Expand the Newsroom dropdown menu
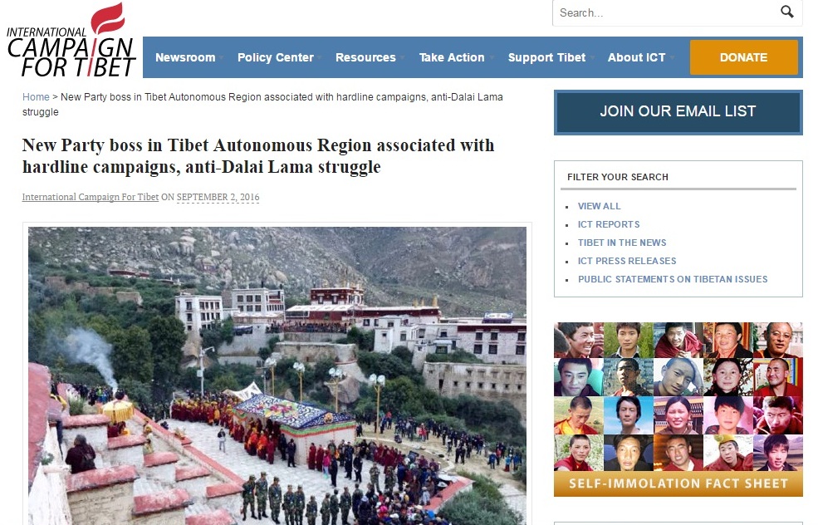 185,57
